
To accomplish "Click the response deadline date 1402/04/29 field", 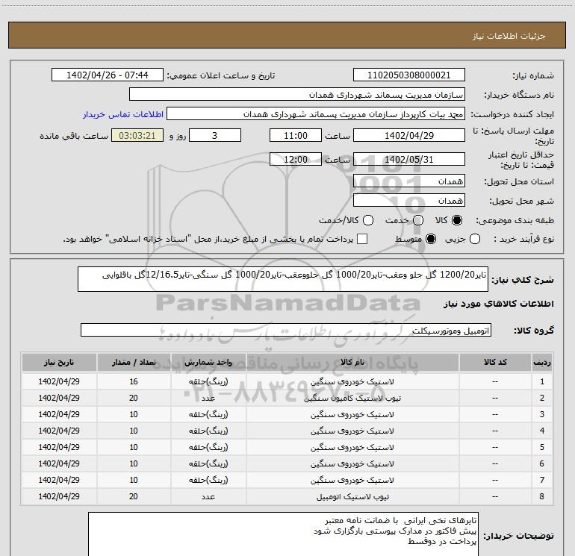I will pos(409,135).
